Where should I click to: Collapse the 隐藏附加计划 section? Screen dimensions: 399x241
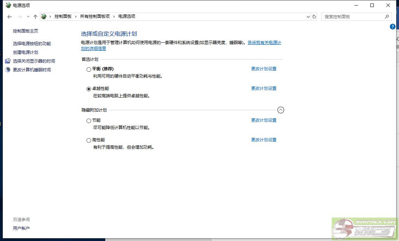point(281,110)
